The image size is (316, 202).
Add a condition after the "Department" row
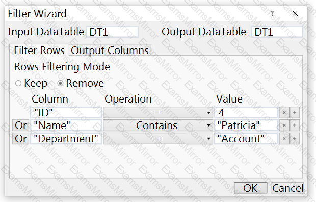[295, 139]
